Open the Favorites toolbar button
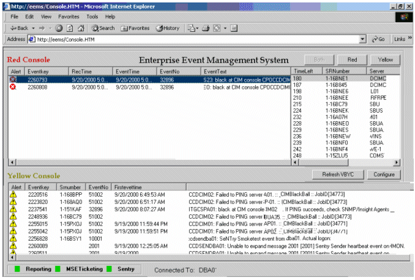 pyautogui.click(x=135, y=28)
